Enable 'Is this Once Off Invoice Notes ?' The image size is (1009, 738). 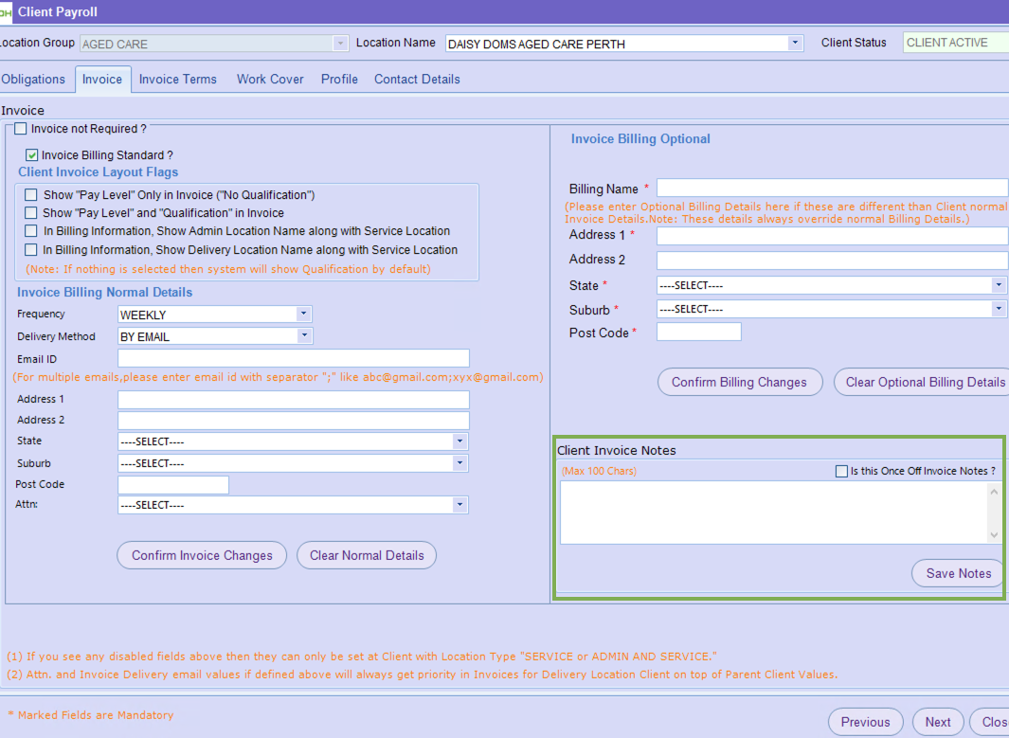(x=841, y=472)
